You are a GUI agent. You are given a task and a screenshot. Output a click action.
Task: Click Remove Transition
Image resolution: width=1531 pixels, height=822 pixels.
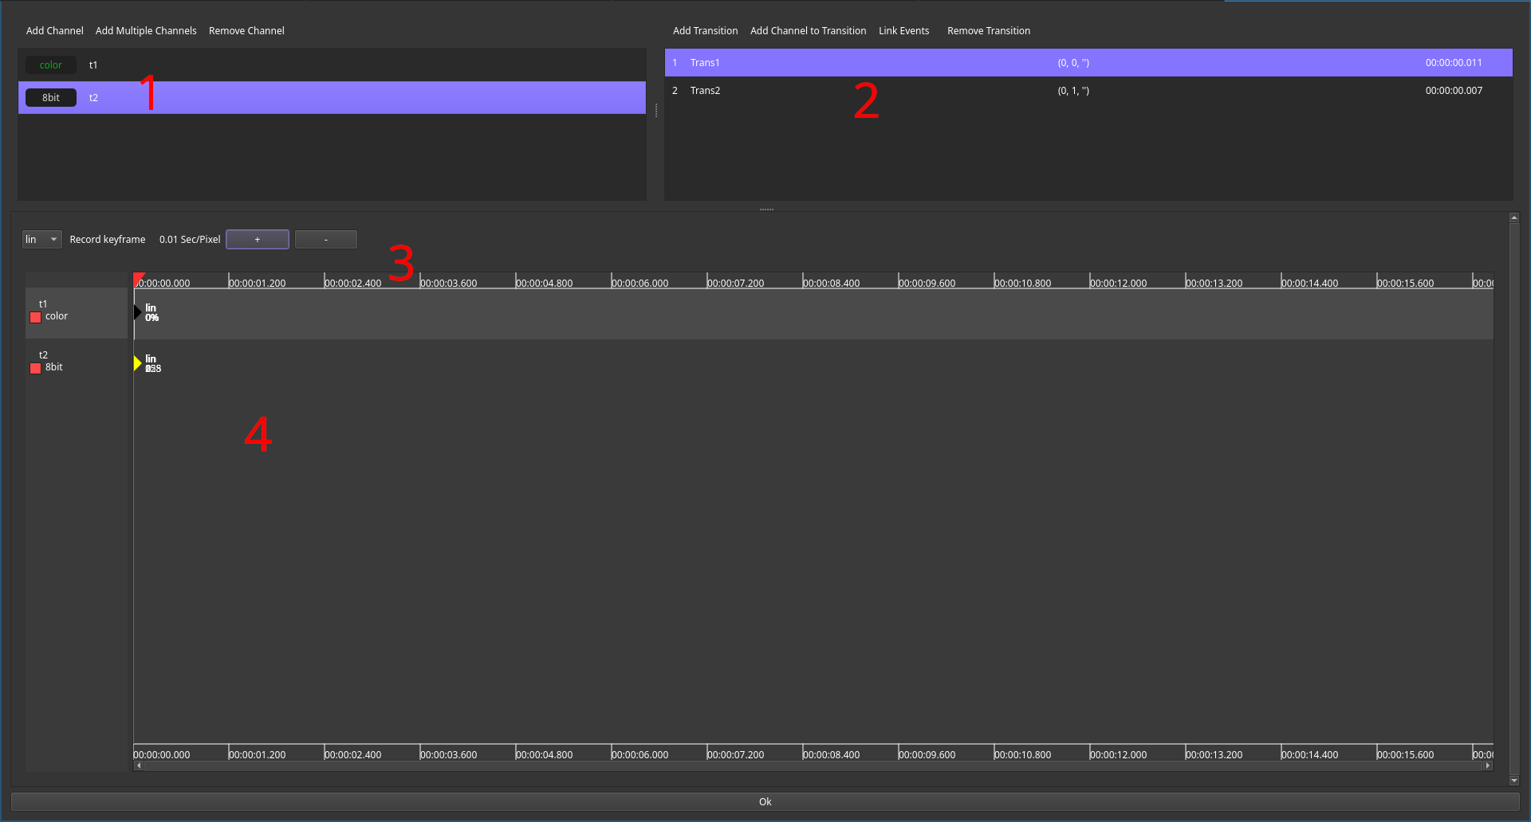click(x=989, y=31)
